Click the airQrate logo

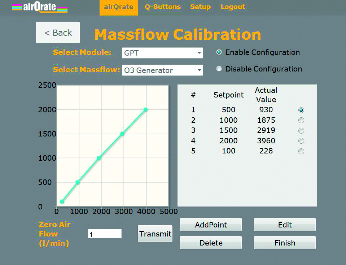(40, 7)
